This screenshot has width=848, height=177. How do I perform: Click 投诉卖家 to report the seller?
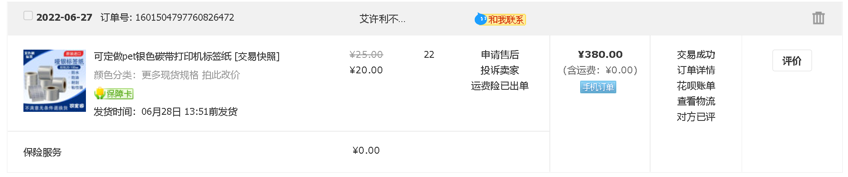[500, 70]
